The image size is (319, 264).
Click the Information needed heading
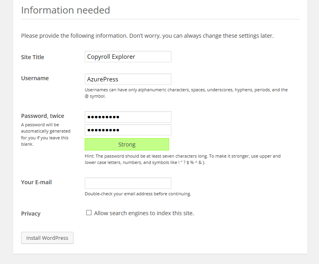(66, 10)
